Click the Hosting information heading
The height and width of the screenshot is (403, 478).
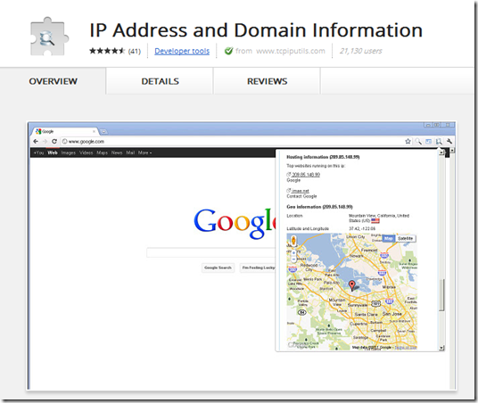(323, 157)
